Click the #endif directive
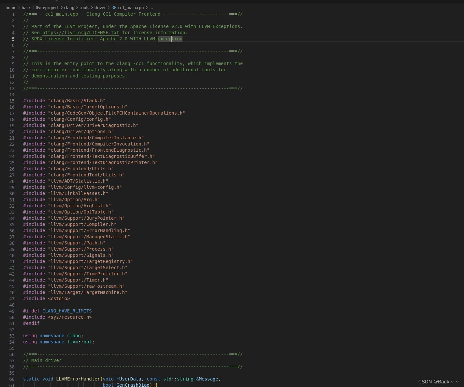The height and width of the screenshot is (387, 464). tap(31, 323)
